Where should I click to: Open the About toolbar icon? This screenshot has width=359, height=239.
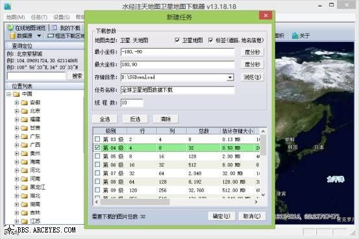[295, 36]
